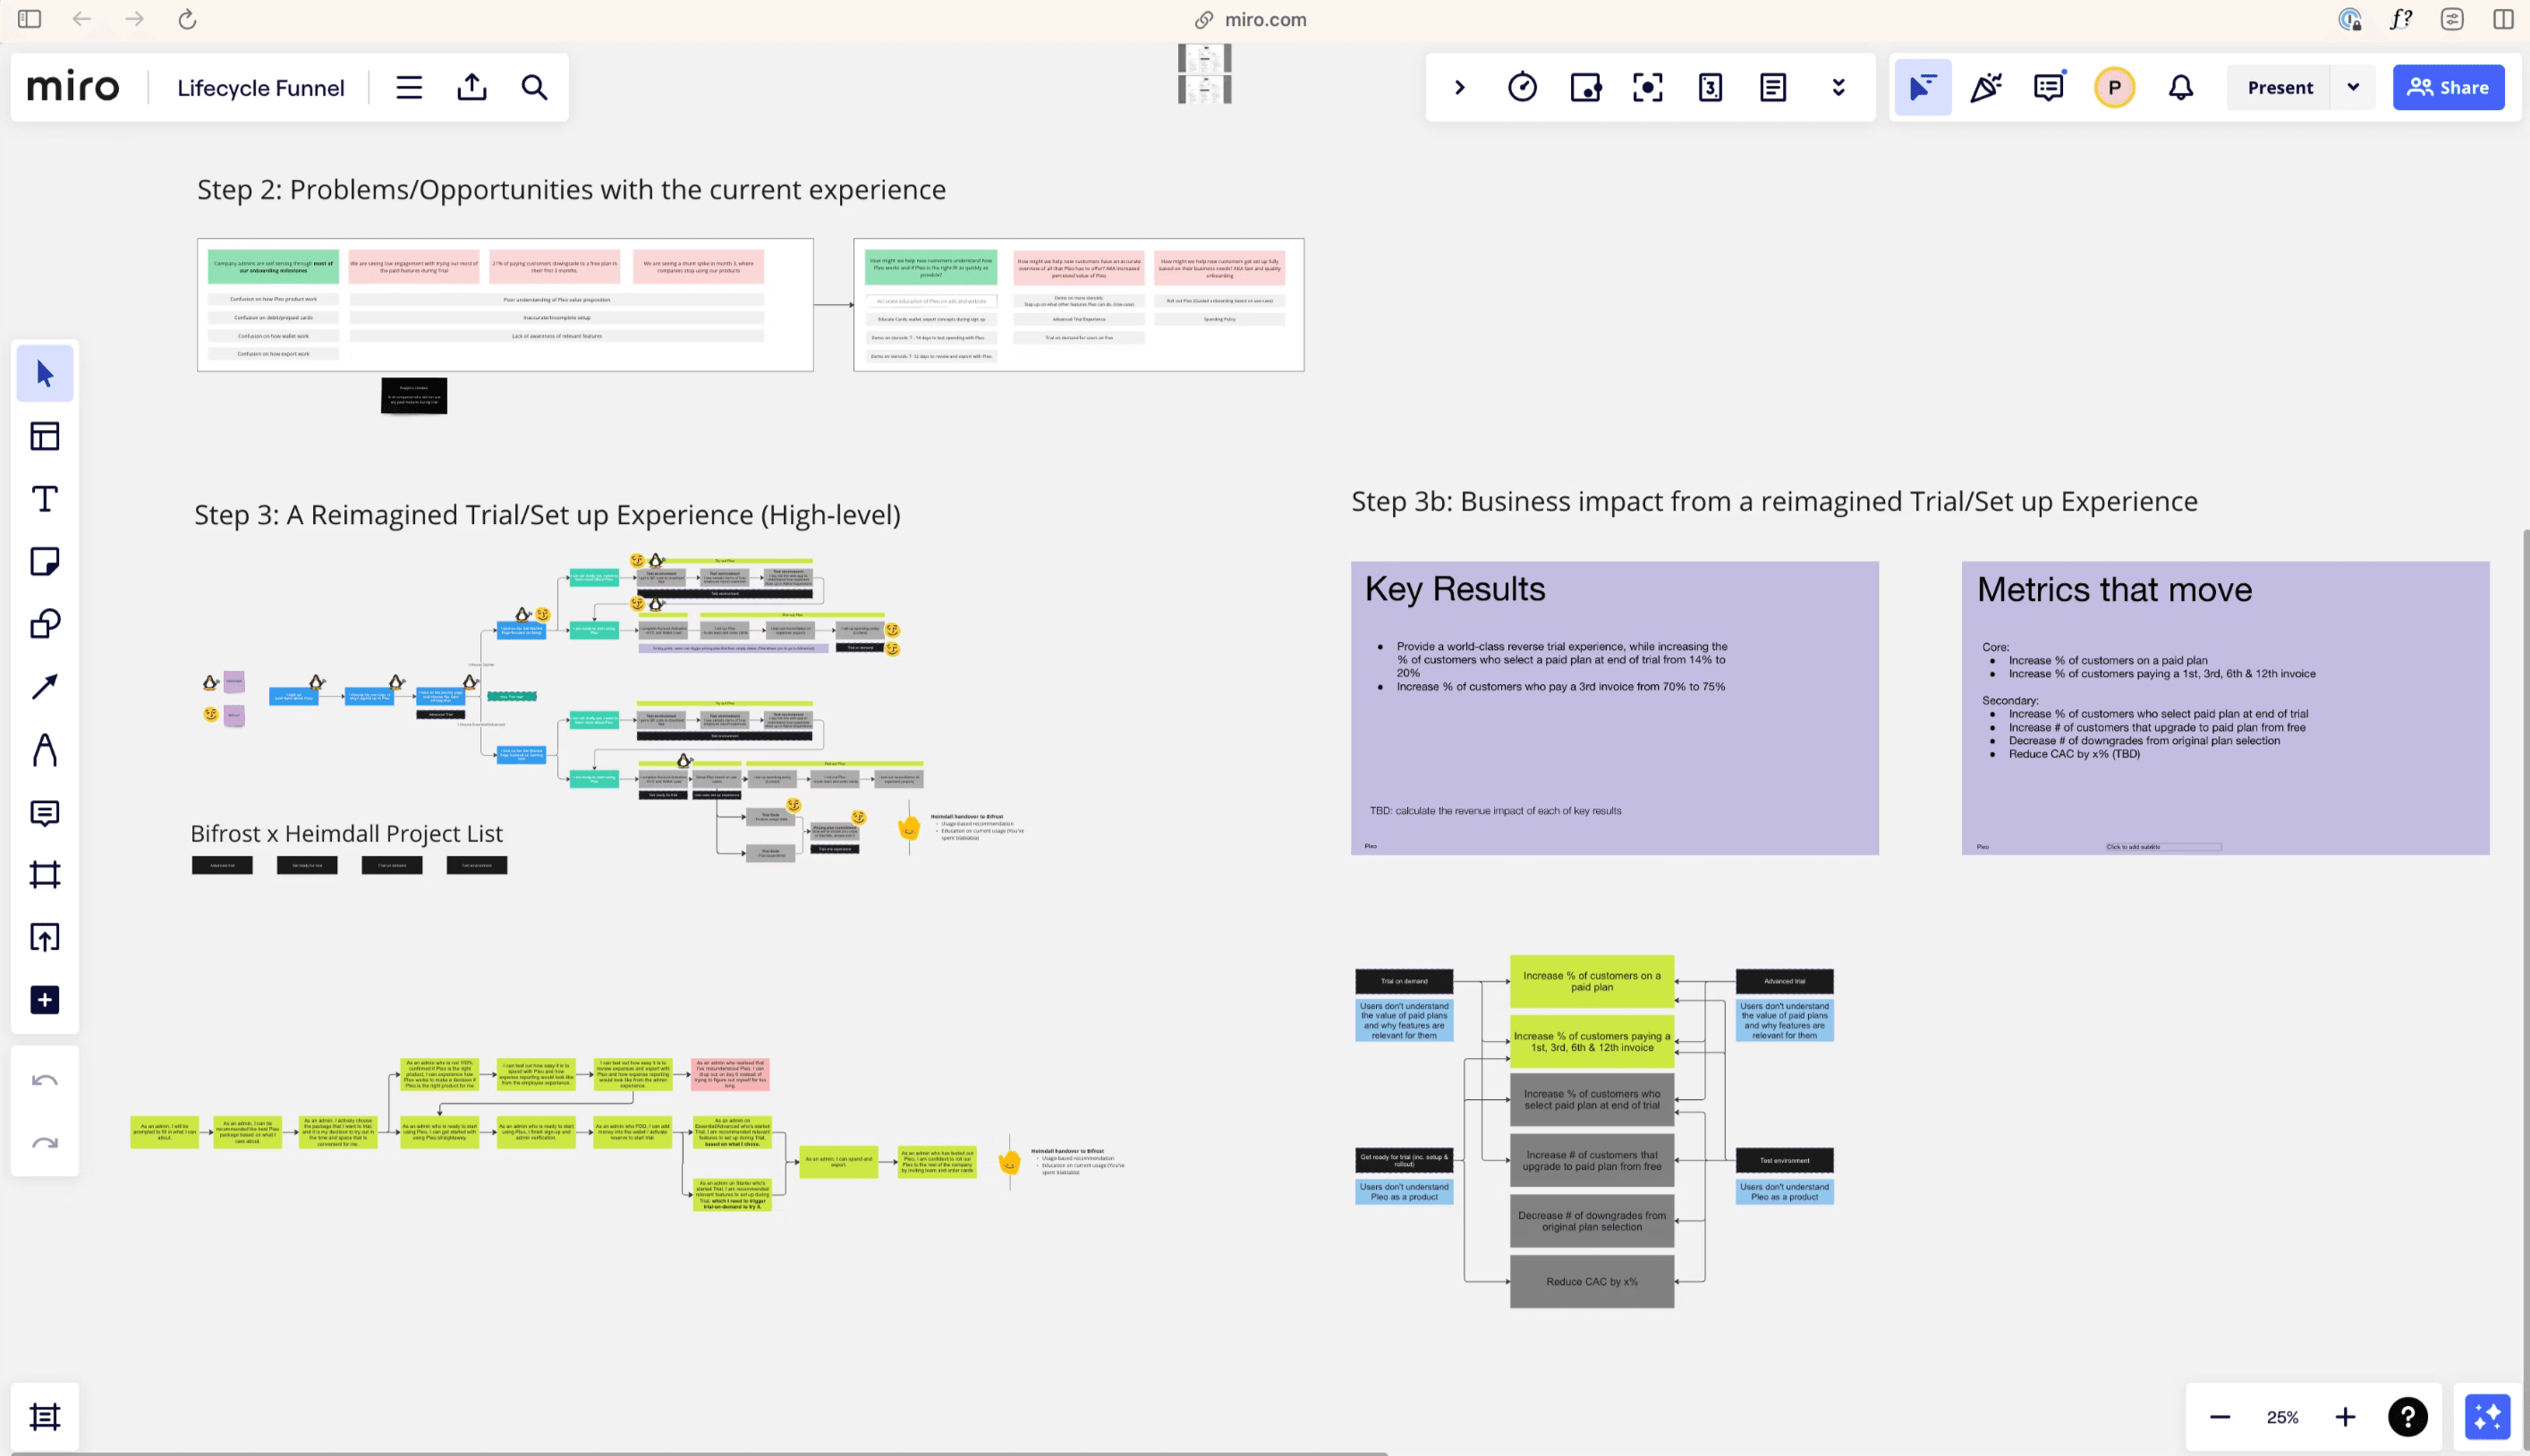
Task: Activate focus mode icon
Action: (1648, 88)
